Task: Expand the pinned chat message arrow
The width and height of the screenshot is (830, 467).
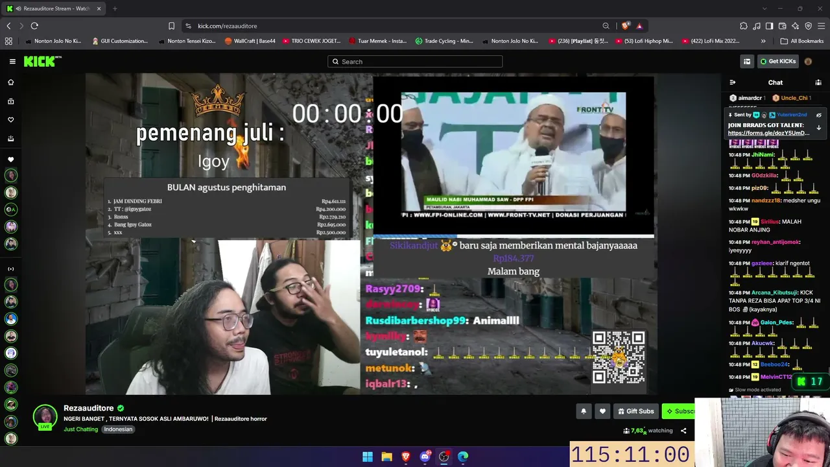Action: [818, 128]
